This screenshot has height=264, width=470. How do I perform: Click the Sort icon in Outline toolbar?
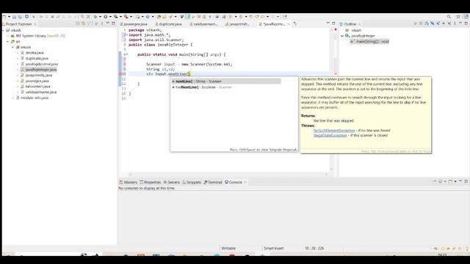(x=426, y=23)
